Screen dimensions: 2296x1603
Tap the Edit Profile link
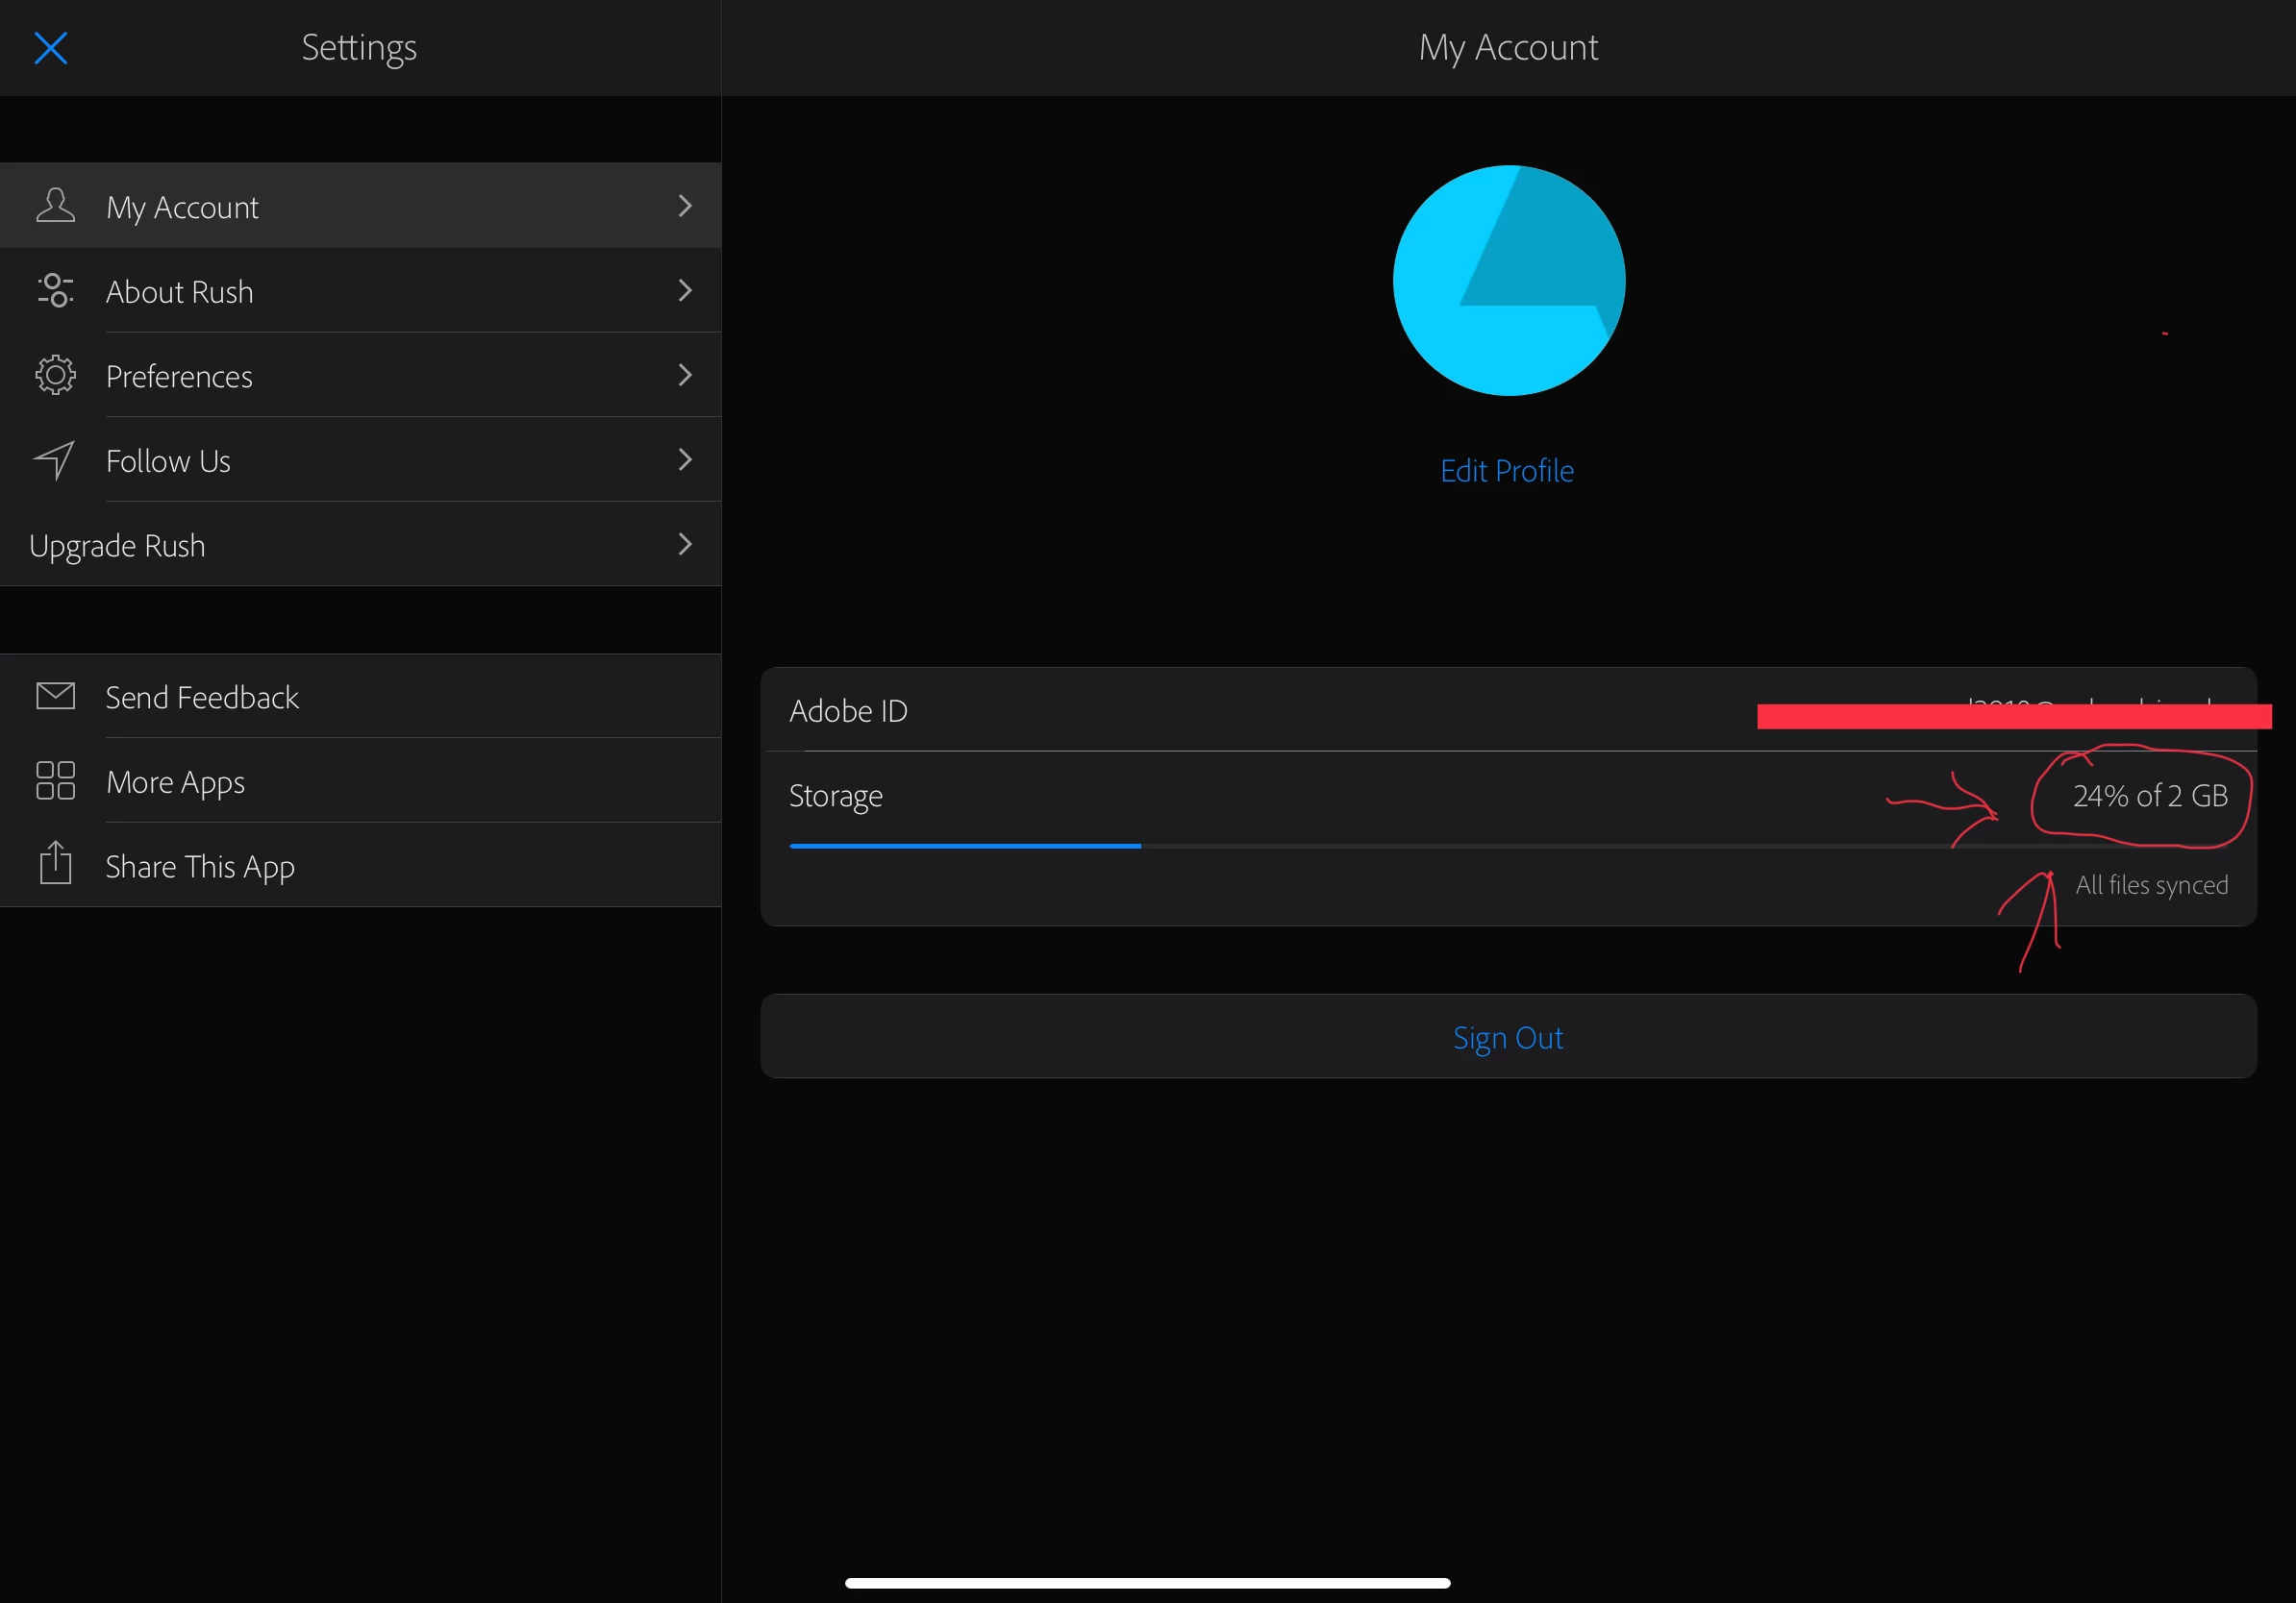coord(1506,471)
